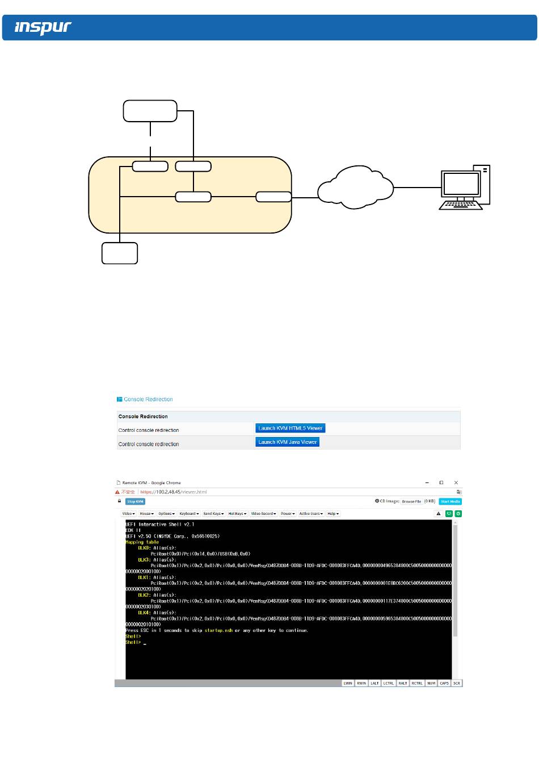539x778 pixels.
Task: Click the green power status icon
Action: point(458,514)
